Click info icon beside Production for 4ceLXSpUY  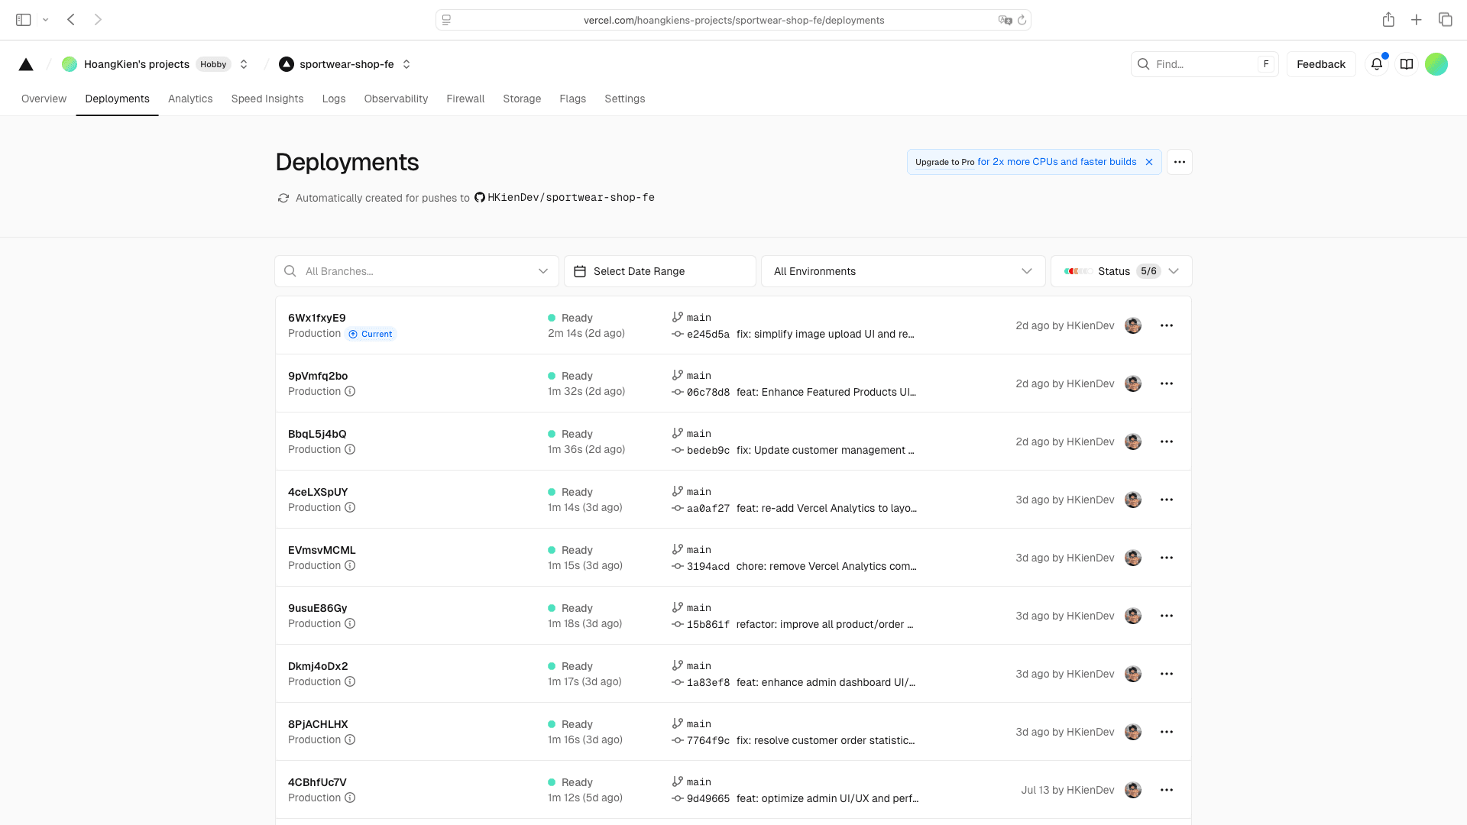pos(350,507)
